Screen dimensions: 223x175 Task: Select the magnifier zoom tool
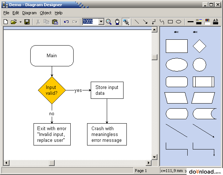109,22
